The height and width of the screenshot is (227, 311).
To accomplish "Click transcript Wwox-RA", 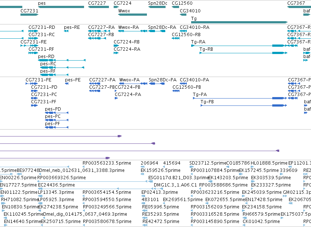I will [x=129, y=27].
